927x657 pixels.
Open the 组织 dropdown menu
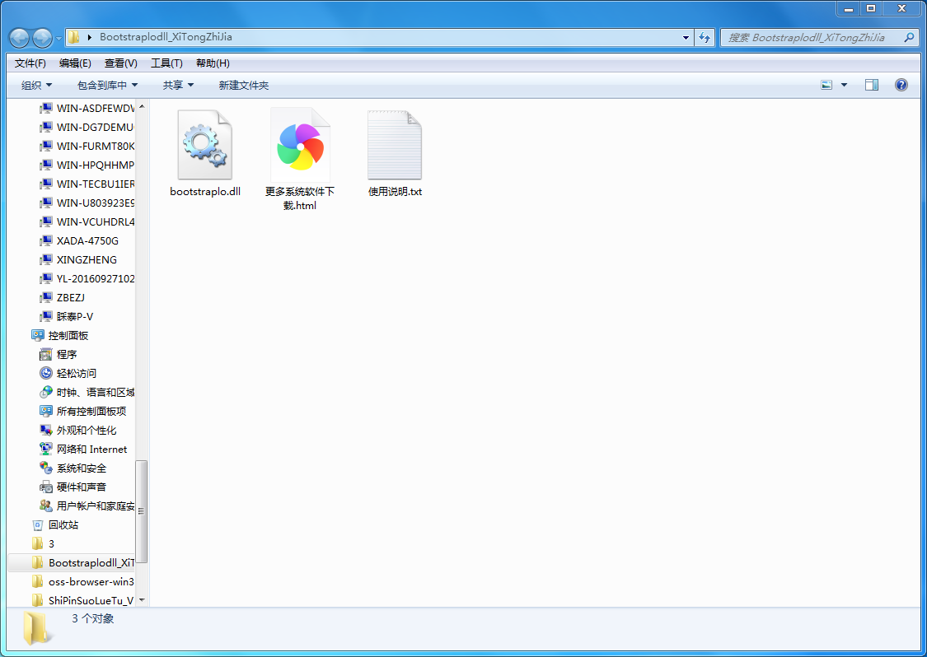click(36, 85)
